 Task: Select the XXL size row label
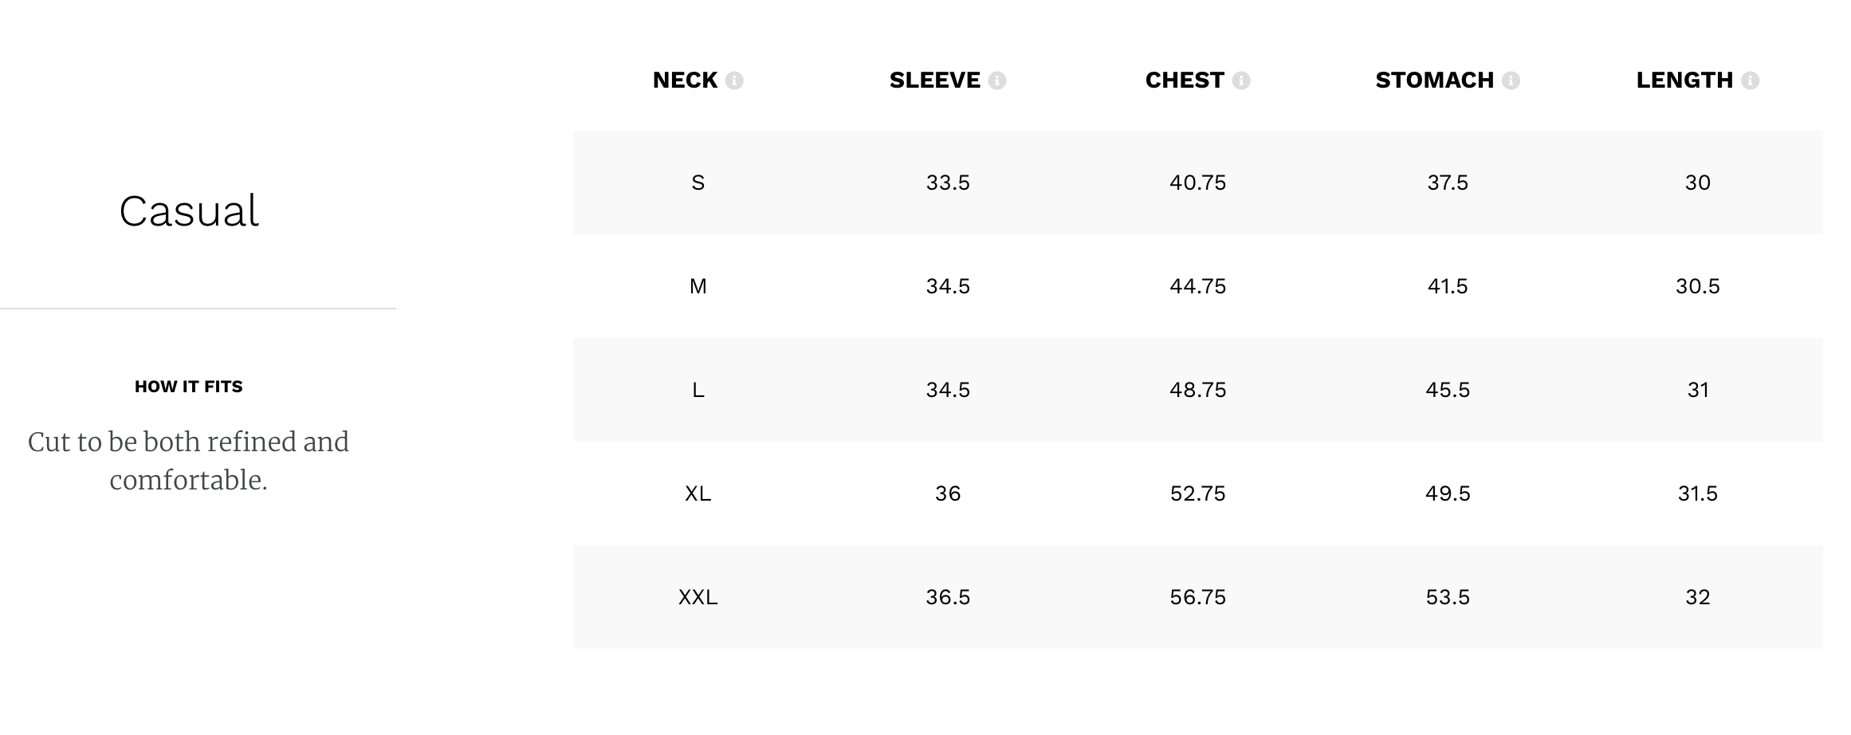click(x=698, y=598)
